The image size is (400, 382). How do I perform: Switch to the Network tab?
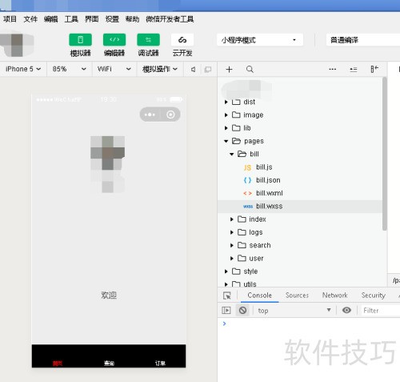pyautogui.click(x=335, y=296)
